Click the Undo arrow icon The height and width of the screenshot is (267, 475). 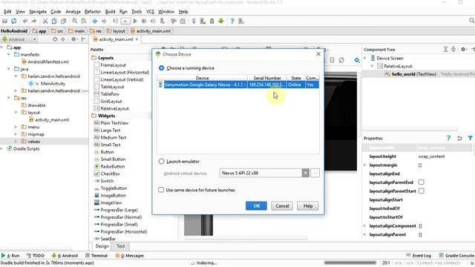(25, 21)
